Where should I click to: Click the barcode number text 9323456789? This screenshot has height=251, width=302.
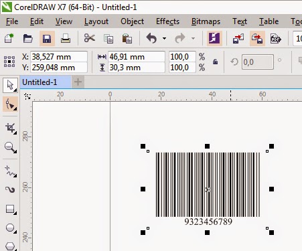(208, 222)
